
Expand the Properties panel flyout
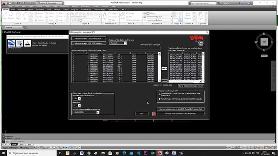157,23
